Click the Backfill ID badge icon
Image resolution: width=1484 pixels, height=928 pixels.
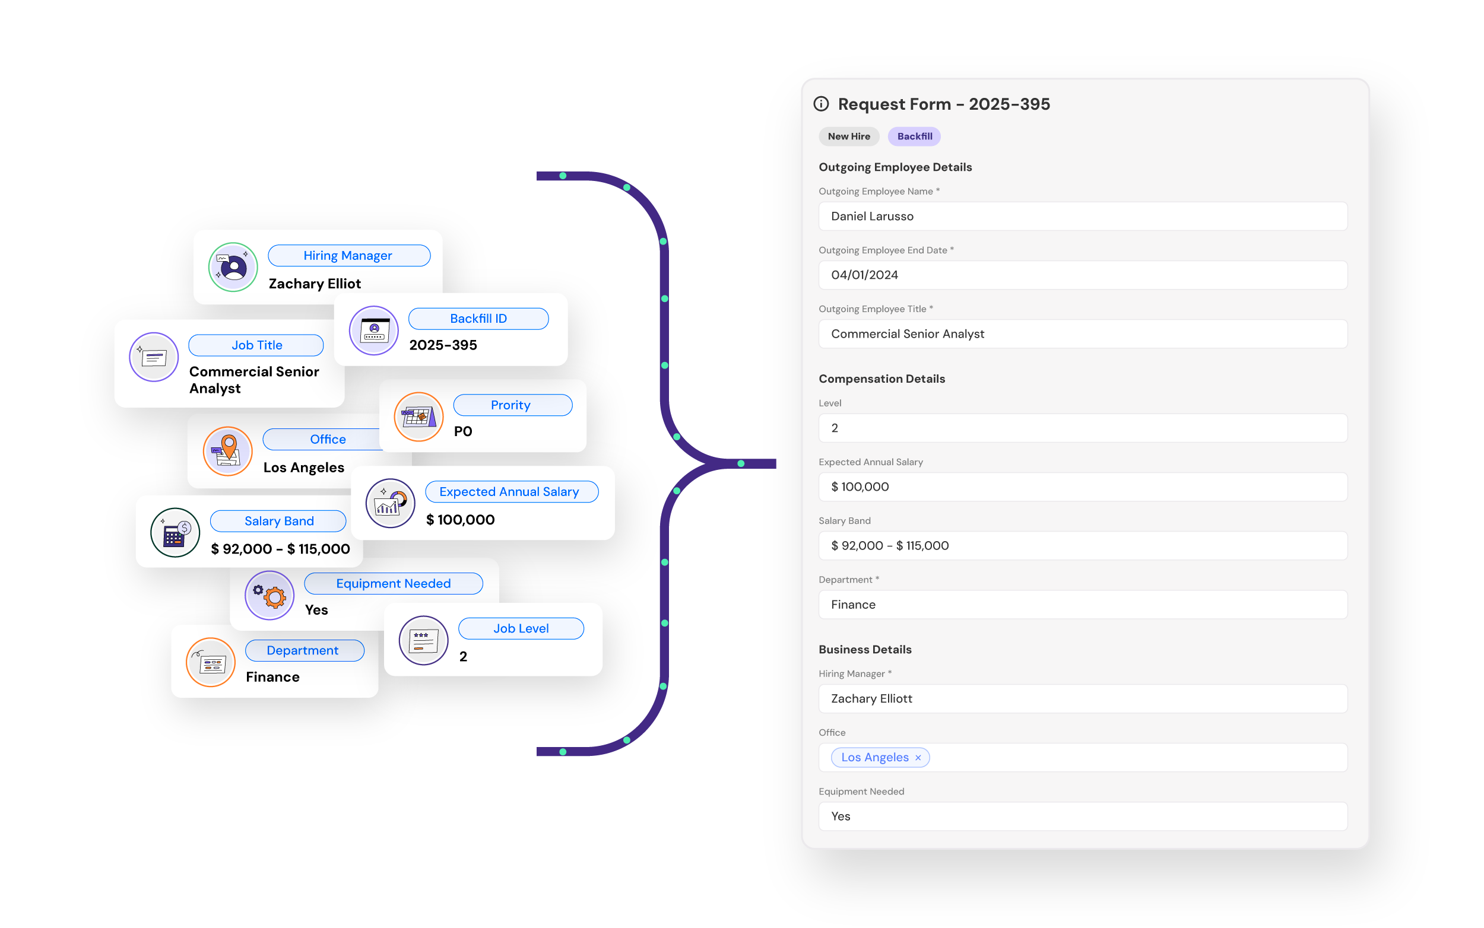point(374,330)
